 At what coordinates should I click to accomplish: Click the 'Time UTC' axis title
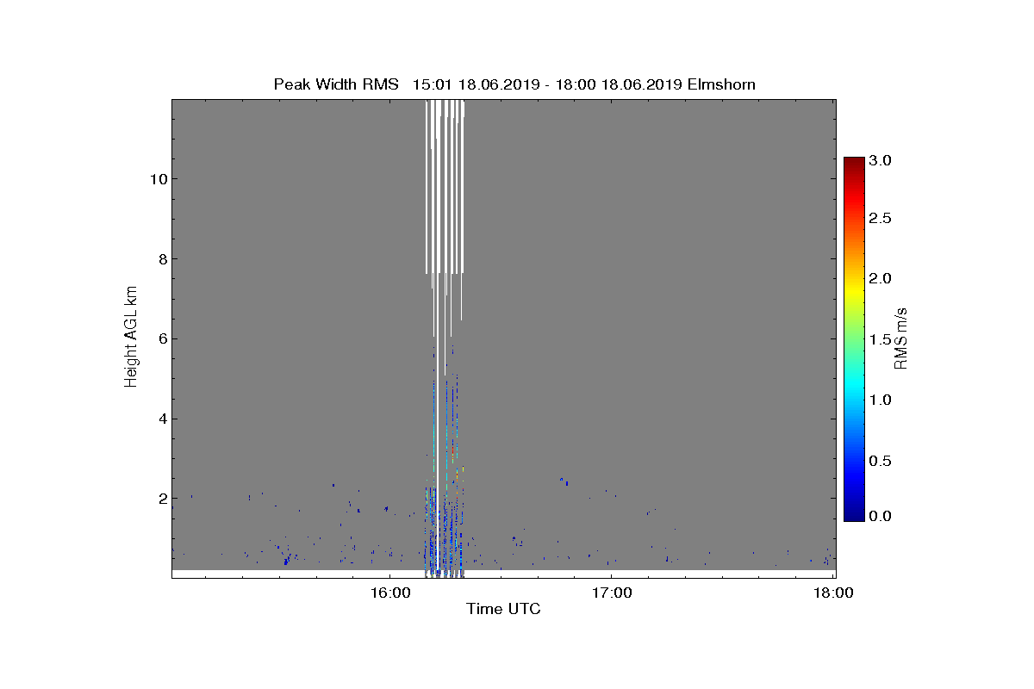click(x=503, y=609)
